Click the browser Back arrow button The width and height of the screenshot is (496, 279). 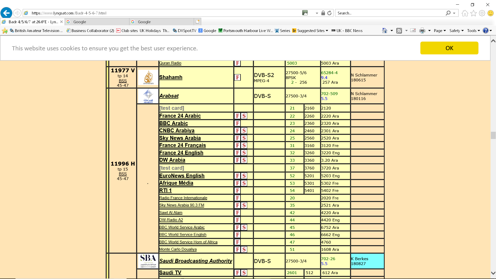coord(6,13)
